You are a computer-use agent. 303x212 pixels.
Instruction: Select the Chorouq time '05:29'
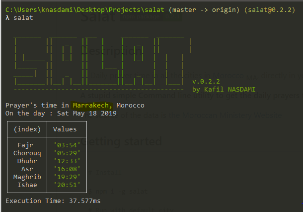67,153
